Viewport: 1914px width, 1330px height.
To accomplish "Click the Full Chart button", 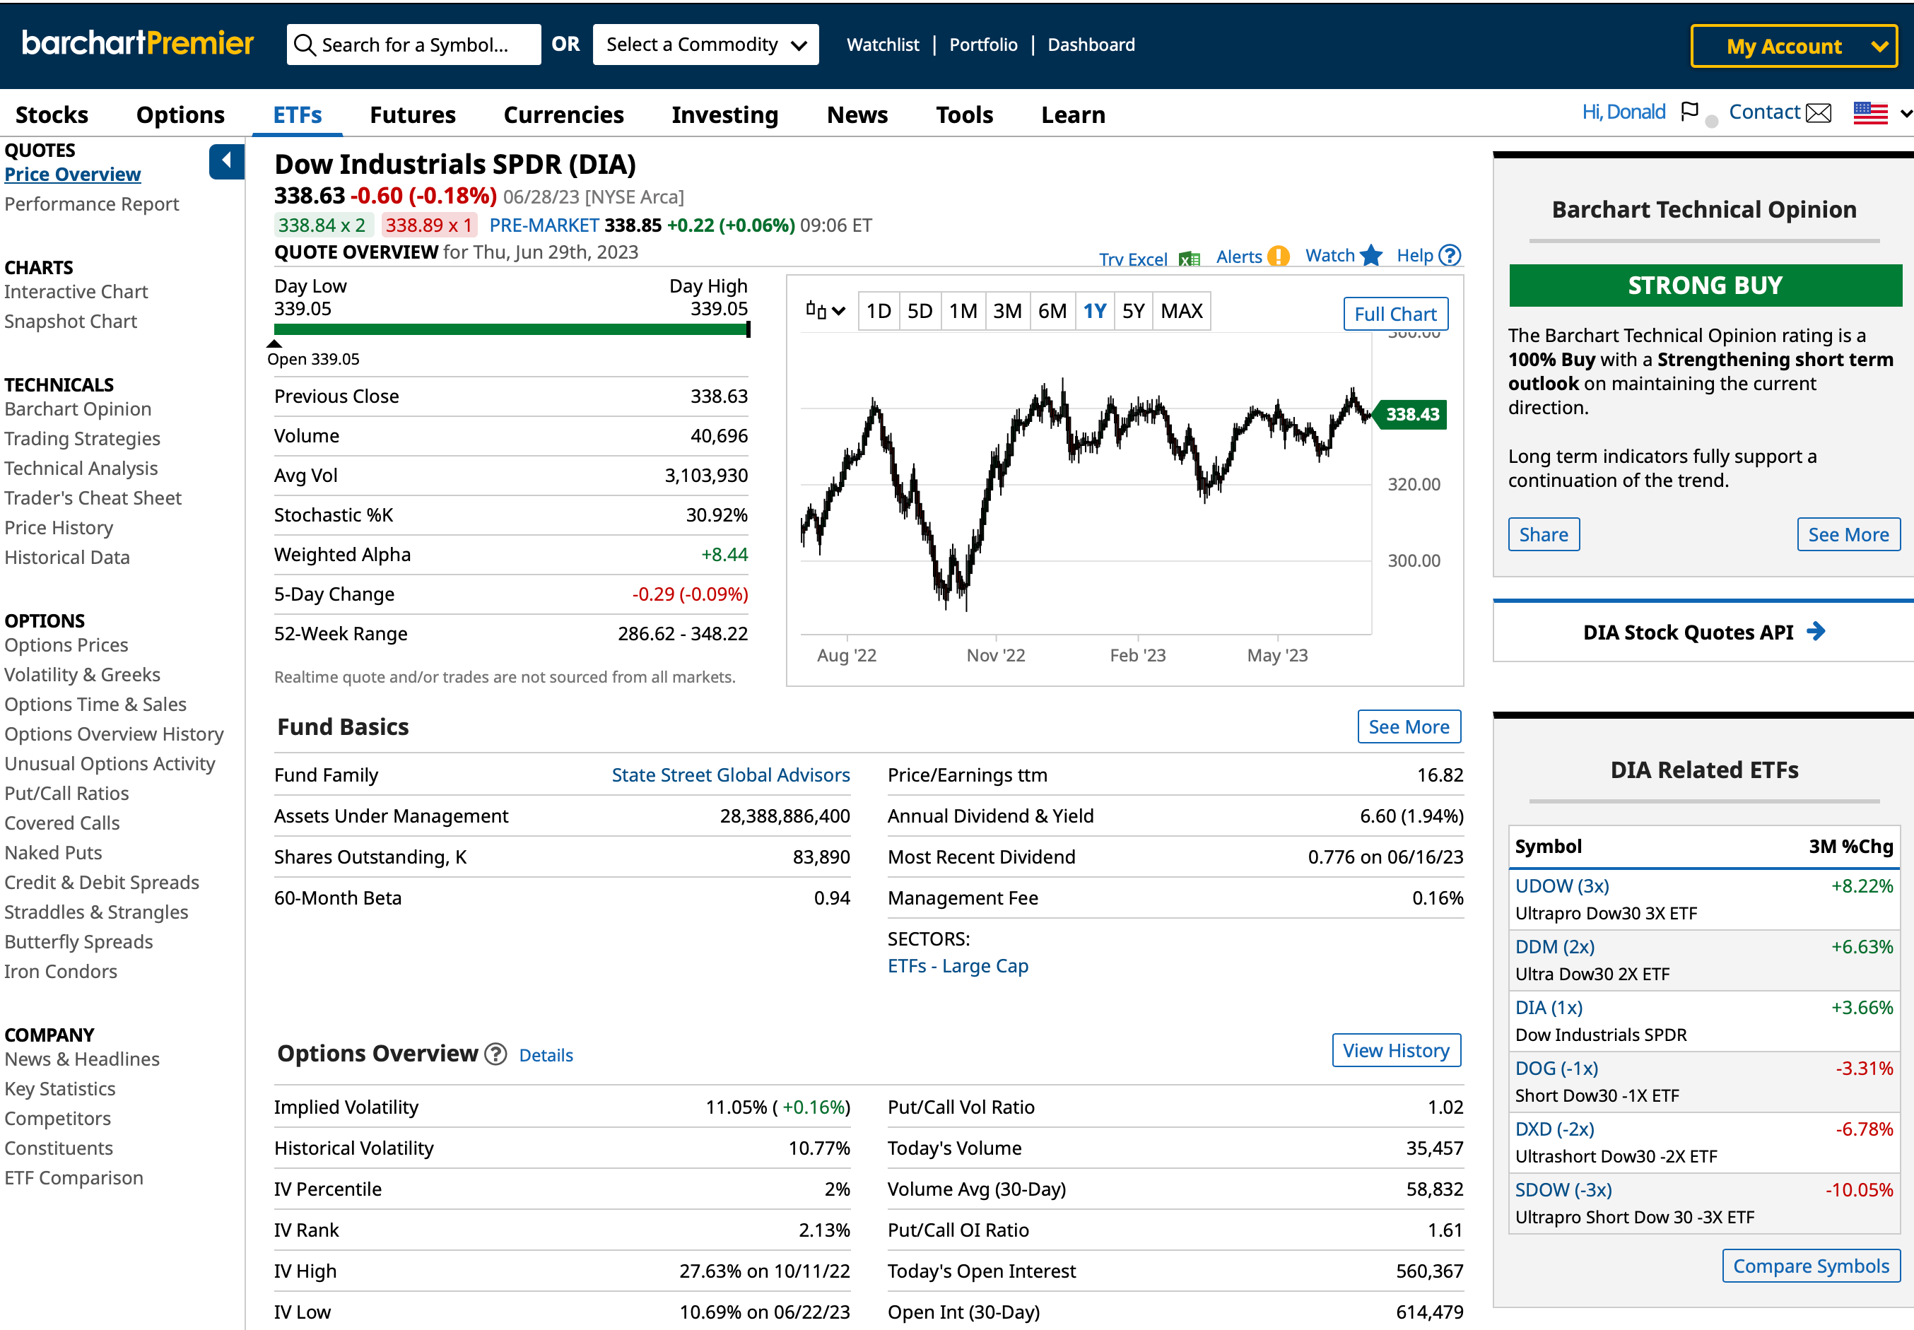I will tap(1395, 314).
